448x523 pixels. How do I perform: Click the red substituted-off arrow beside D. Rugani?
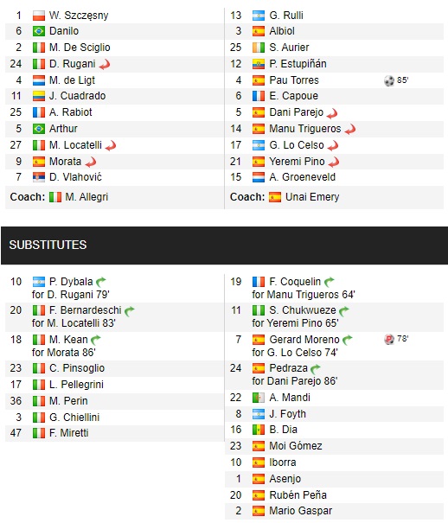pyautogui.click(x=105, y=64)
